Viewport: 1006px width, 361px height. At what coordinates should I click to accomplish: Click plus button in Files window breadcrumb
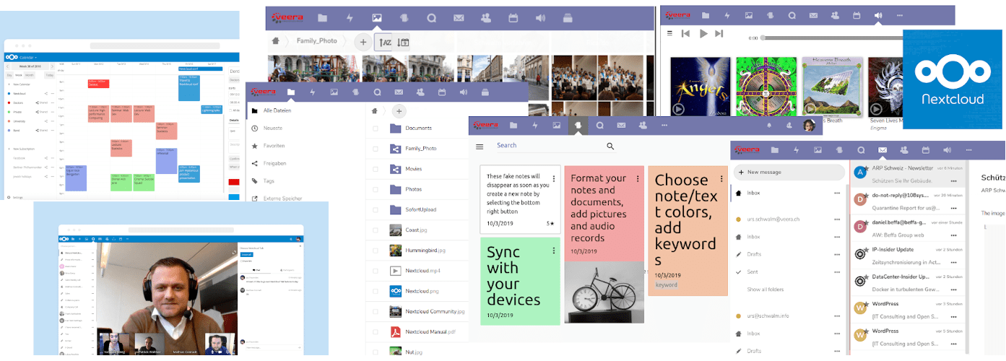point(398,111)
